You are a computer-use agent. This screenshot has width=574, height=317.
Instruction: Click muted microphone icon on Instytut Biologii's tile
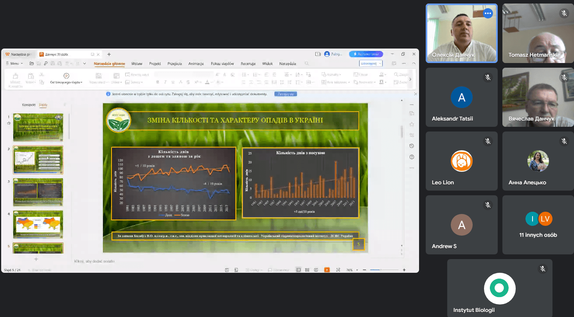543,269
